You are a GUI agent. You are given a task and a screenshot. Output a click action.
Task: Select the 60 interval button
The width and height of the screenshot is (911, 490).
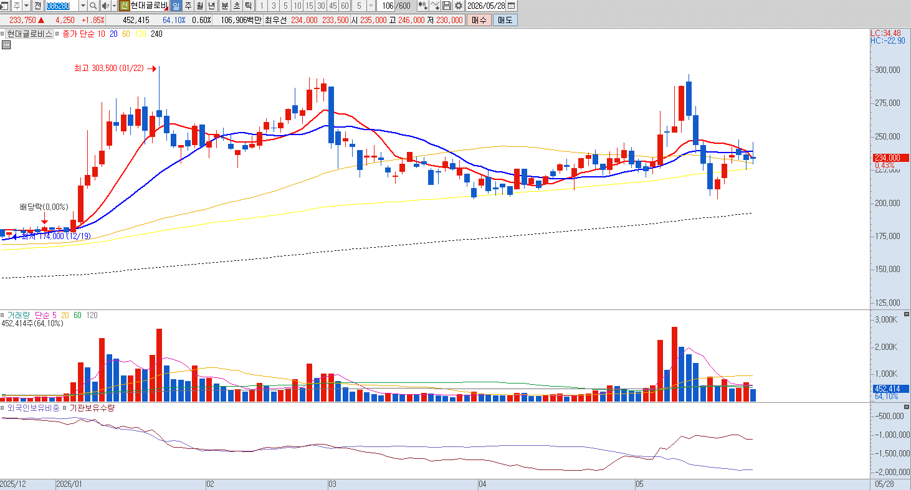(x=345, y=6)
